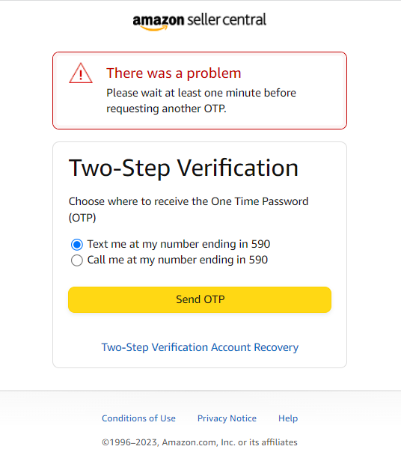Click the yellow Send OTP button
The height and width of the screenshot is (473, 401).
click(200, 299)
